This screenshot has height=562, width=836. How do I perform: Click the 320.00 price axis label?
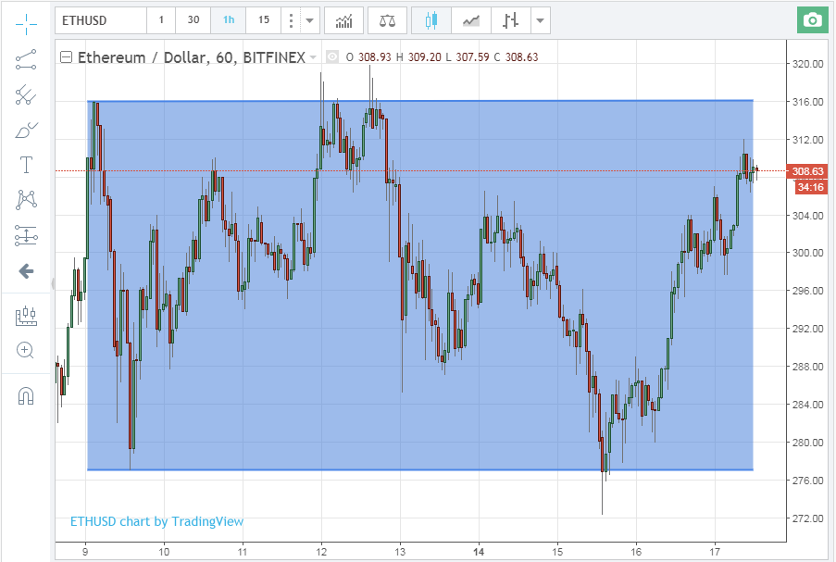[x=807, y=64]
